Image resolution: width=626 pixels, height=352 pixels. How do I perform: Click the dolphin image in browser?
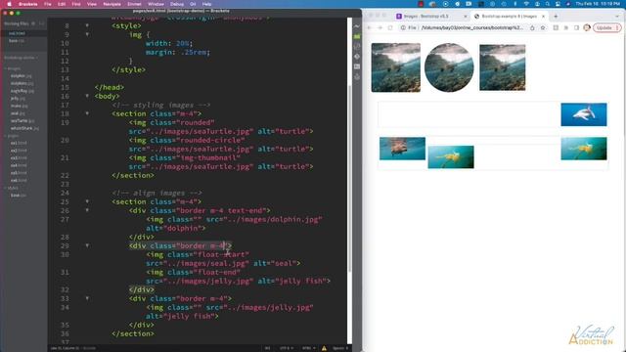[584, 114]
